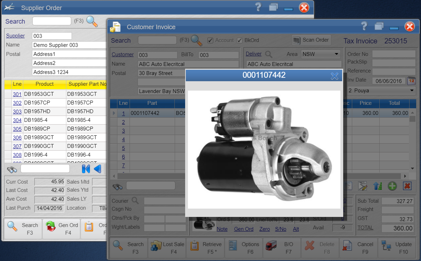Screen dimensions: 421x261
Task: Jump to first record in Supplier Order
Action: (86, 169)
